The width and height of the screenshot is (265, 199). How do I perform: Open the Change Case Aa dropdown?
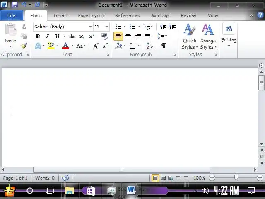pos(81,46)
